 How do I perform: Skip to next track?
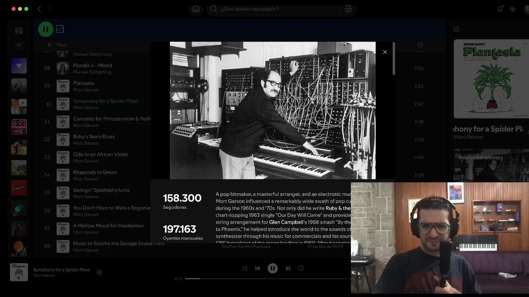tap(288, 268)
